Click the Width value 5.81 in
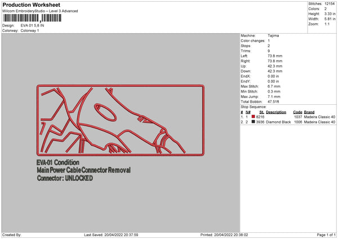338x239 pixels. pos(330,19)
